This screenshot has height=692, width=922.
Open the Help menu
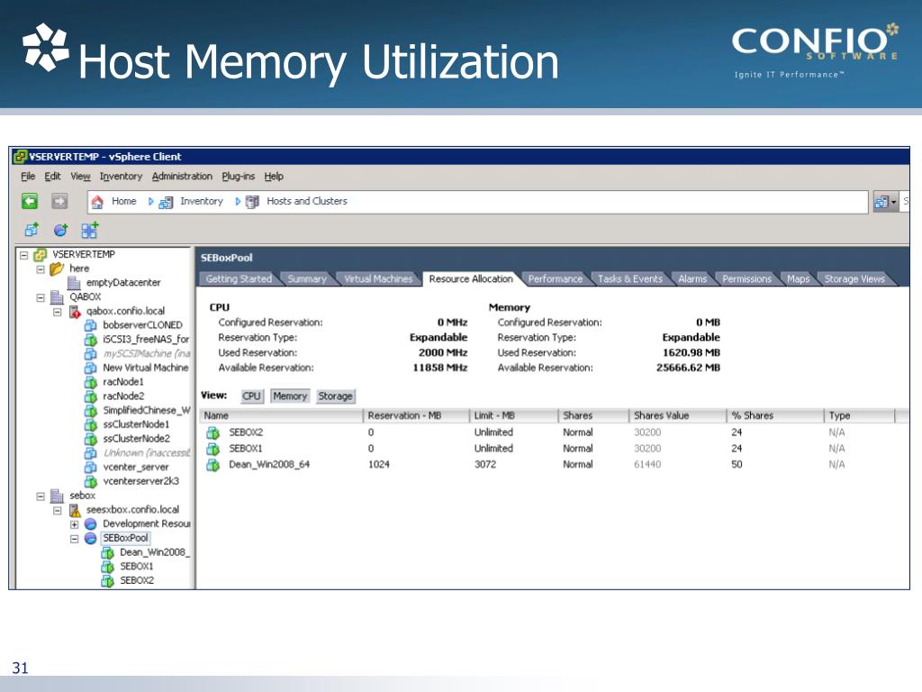tap(274, 177)
